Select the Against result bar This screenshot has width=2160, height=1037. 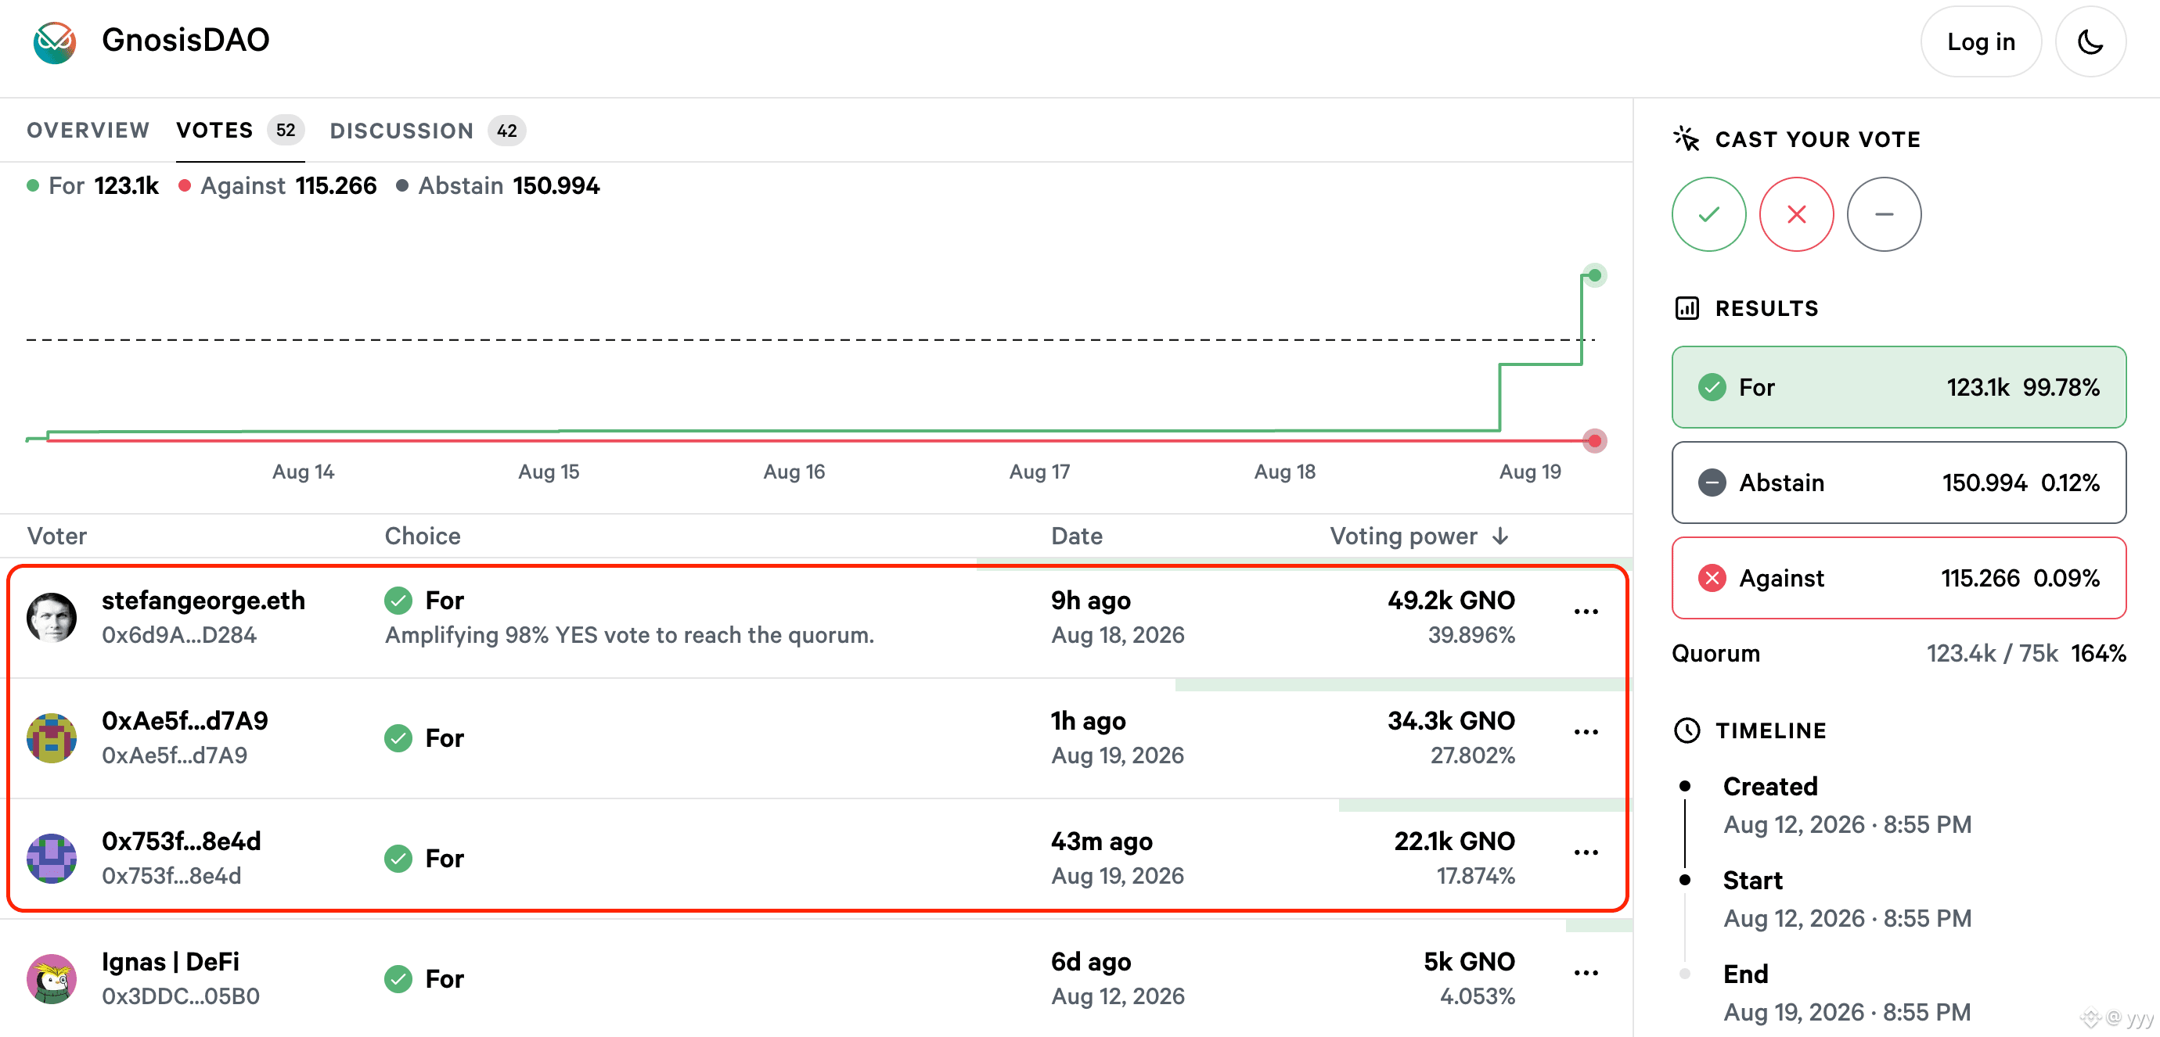(x=1899, y=578)
